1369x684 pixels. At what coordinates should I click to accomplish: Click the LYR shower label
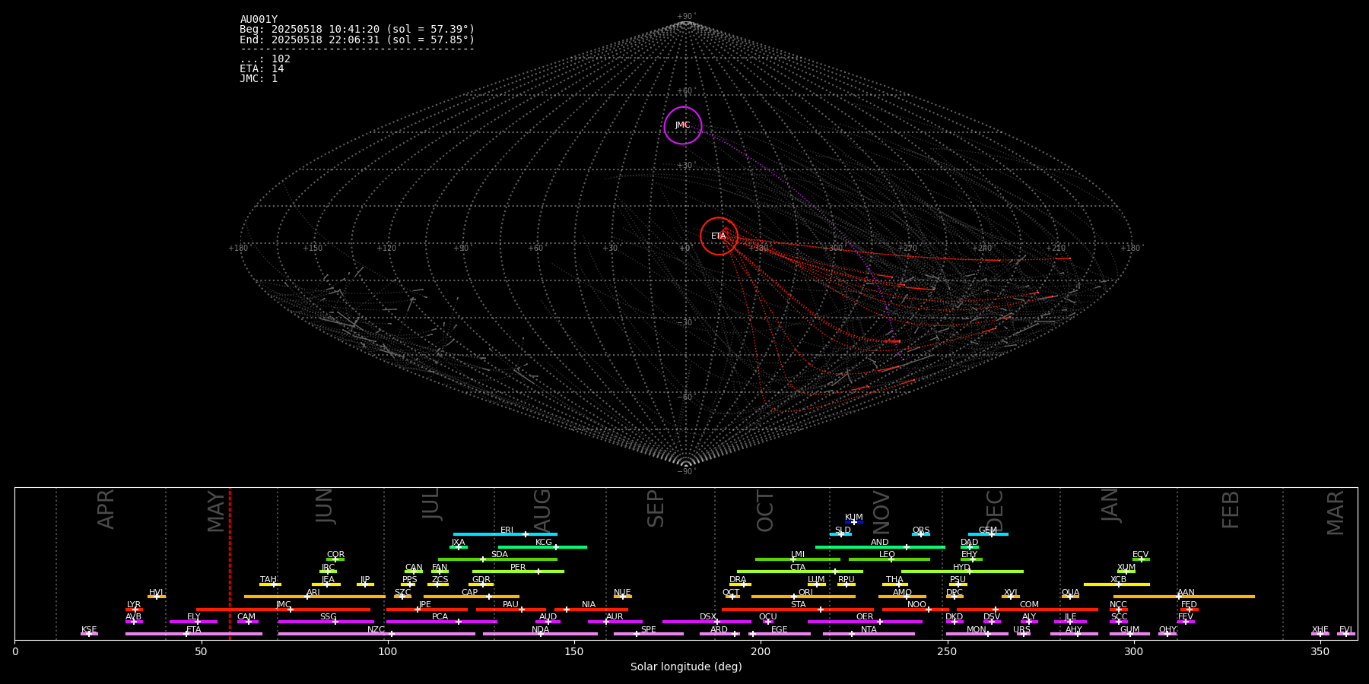point(134,605)
